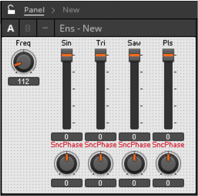Click the New breadcrumb item
This screenshot has height=196, width=198.
tap(71, 10)
